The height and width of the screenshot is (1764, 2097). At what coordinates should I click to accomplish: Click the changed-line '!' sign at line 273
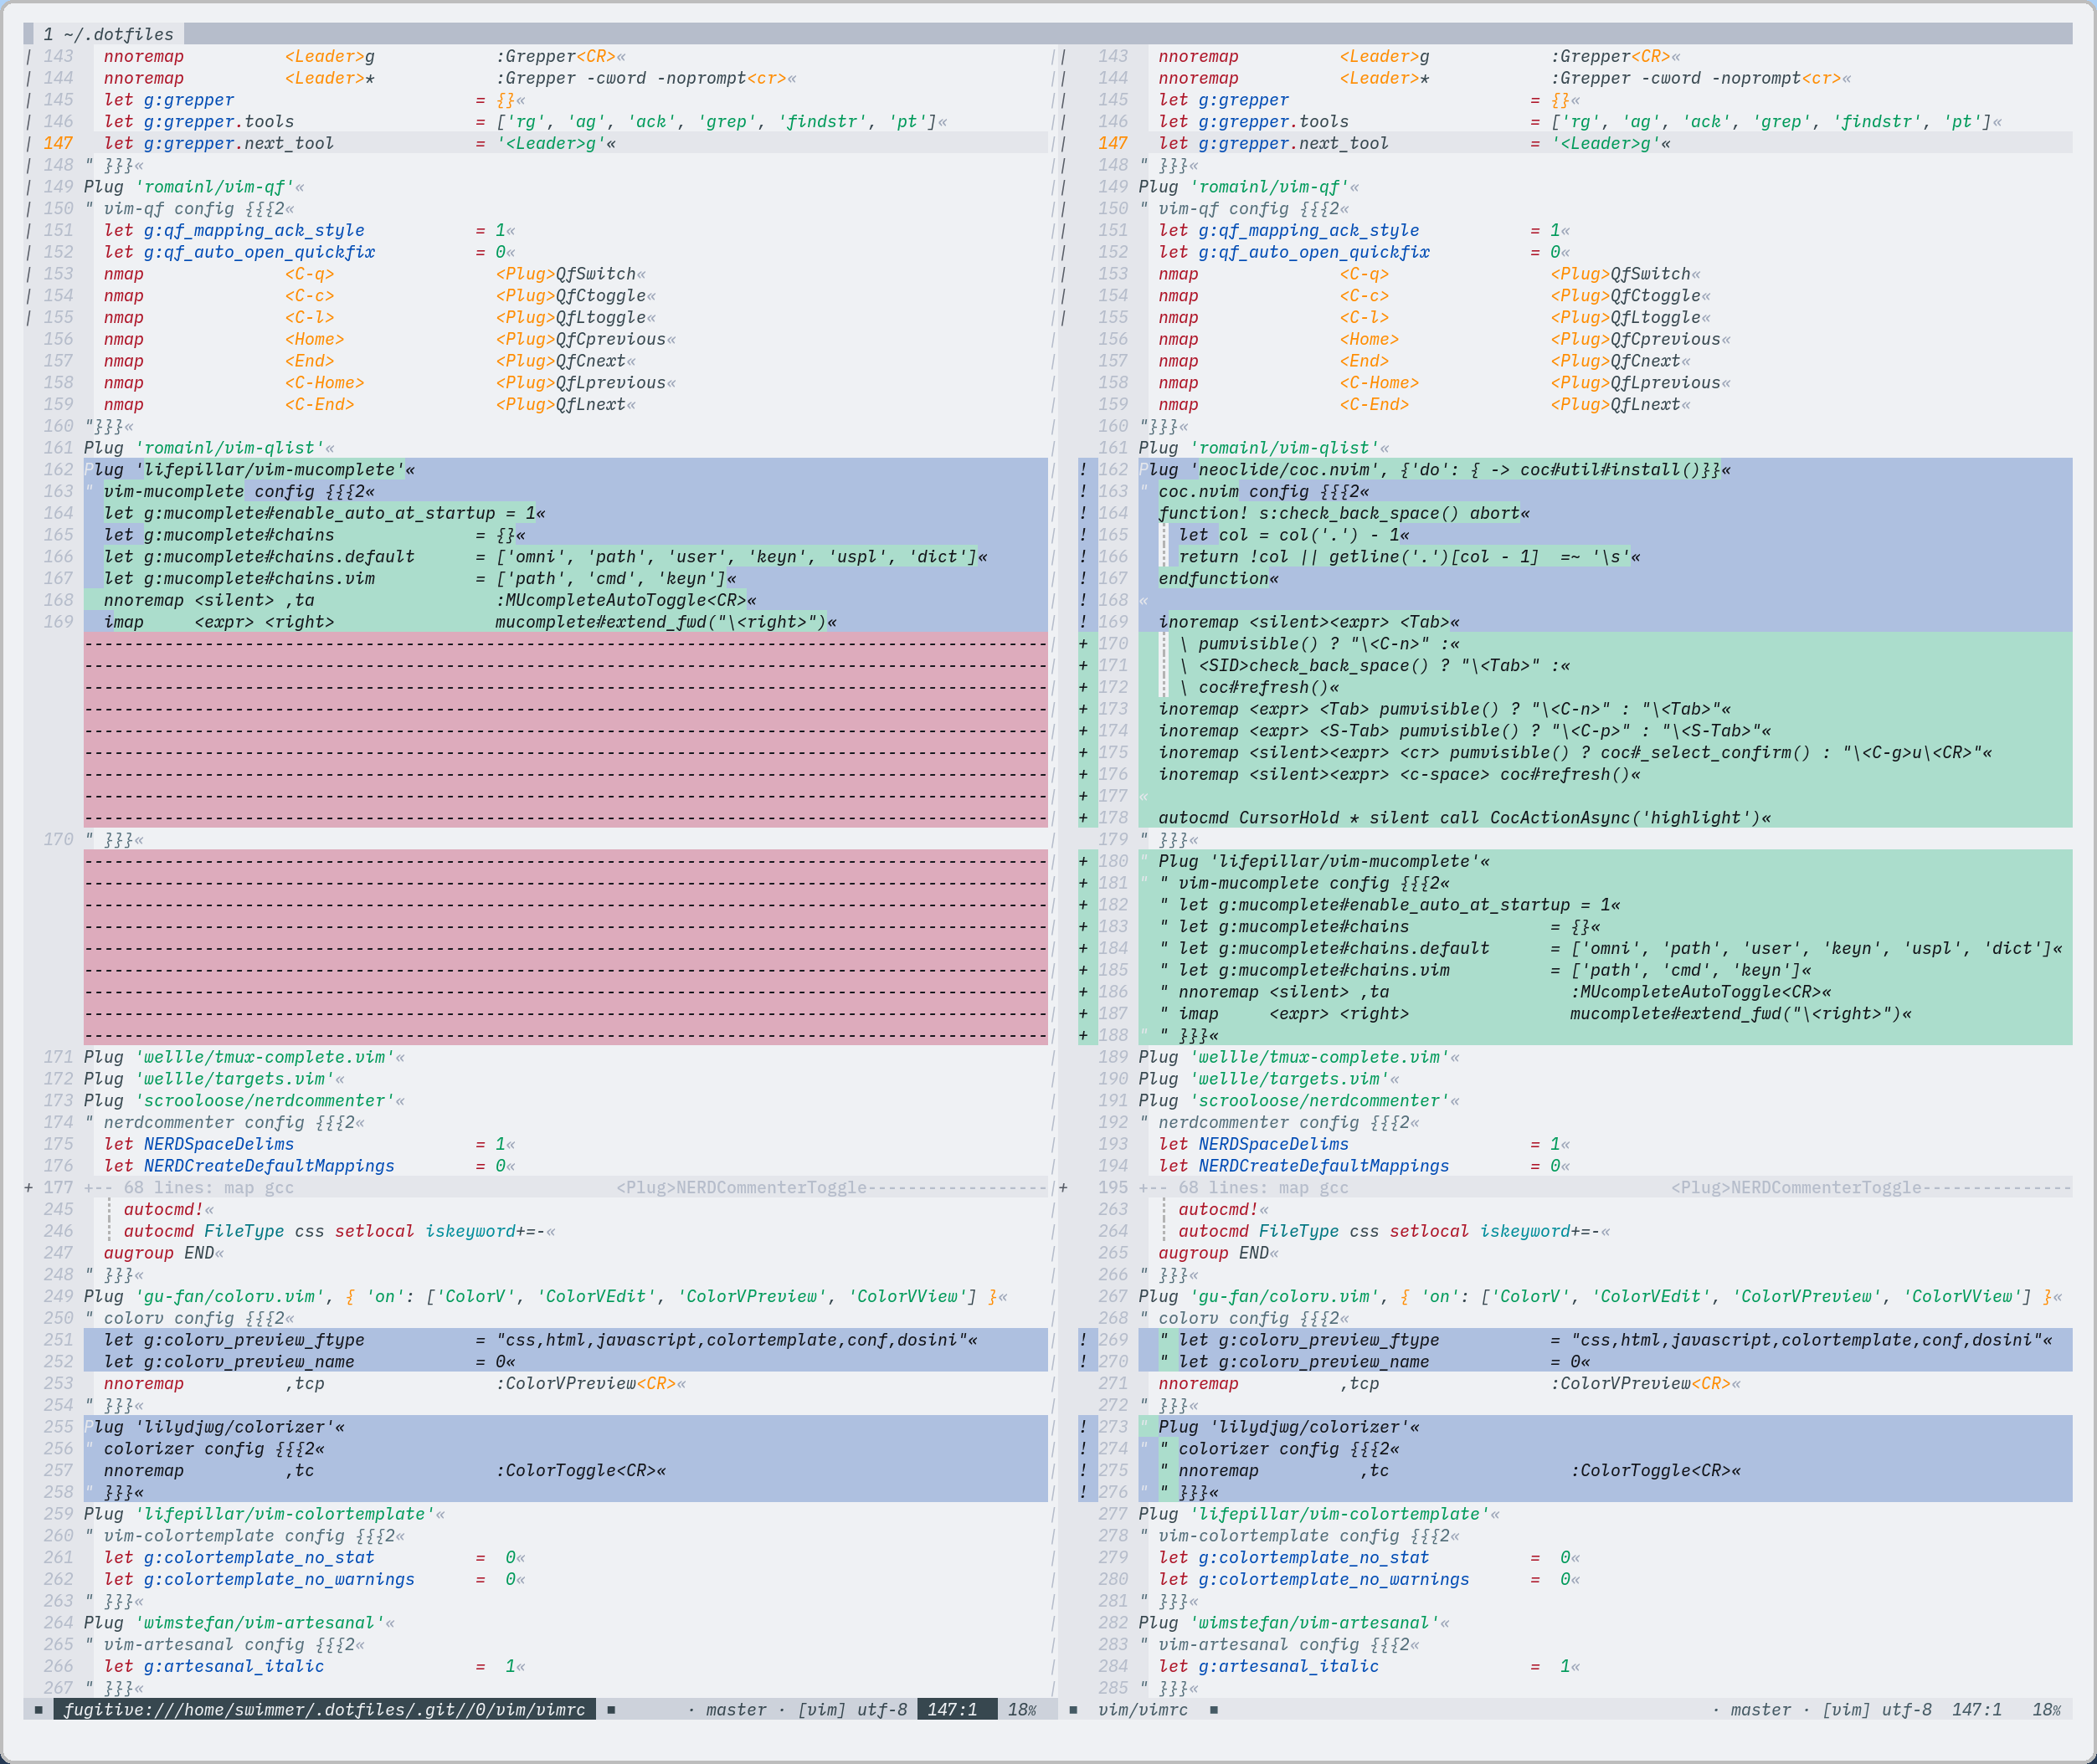point(1082,1427)
